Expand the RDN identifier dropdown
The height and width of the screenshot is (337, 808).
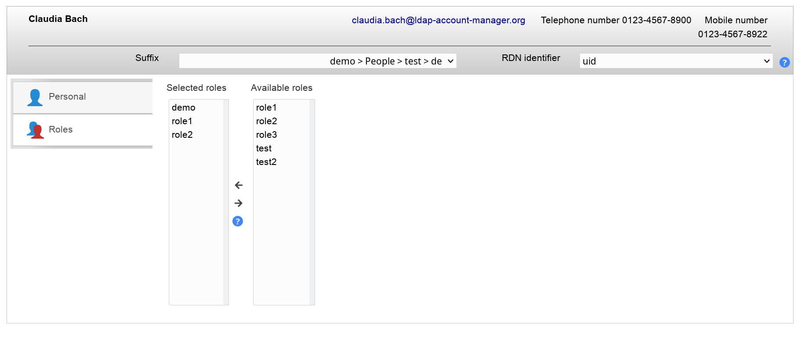[x=676, y=61]
